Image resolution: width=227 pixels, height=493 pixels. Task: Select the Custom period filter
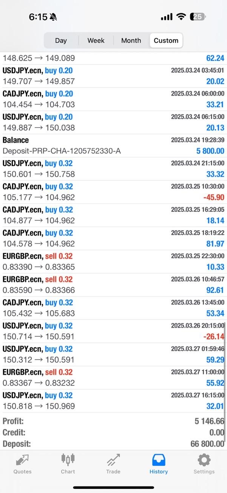pos(166,40)
